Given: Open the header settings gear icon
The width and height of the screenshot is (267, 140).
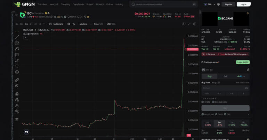Looking at the screenshot, I should [x=218, y=5].
